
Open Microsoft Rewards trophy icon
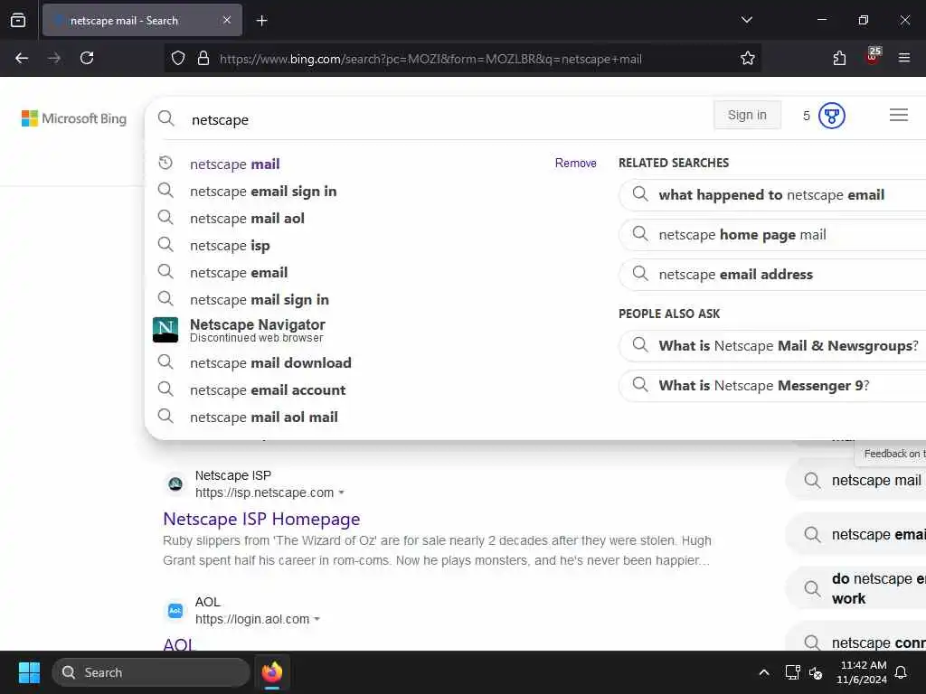pos(832,116)
